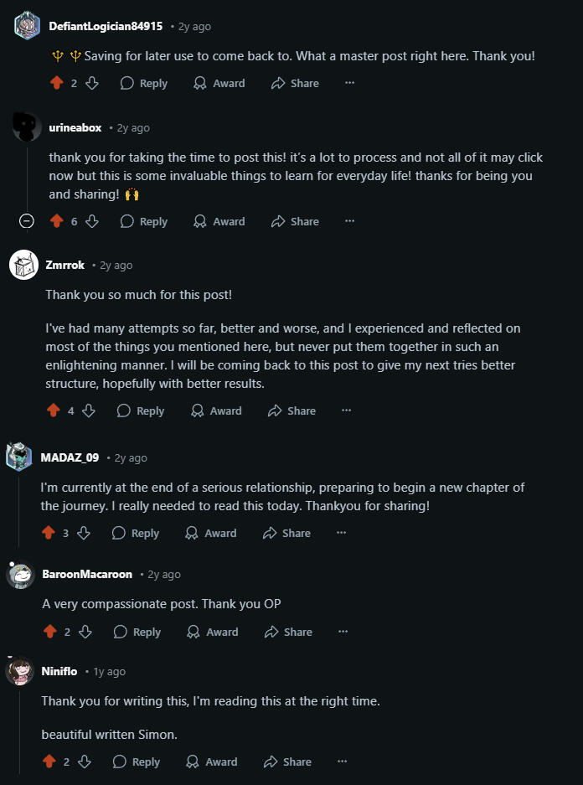Collapse the urineabox comment thread
Viewport: 583px width, 785px height.
27,221
